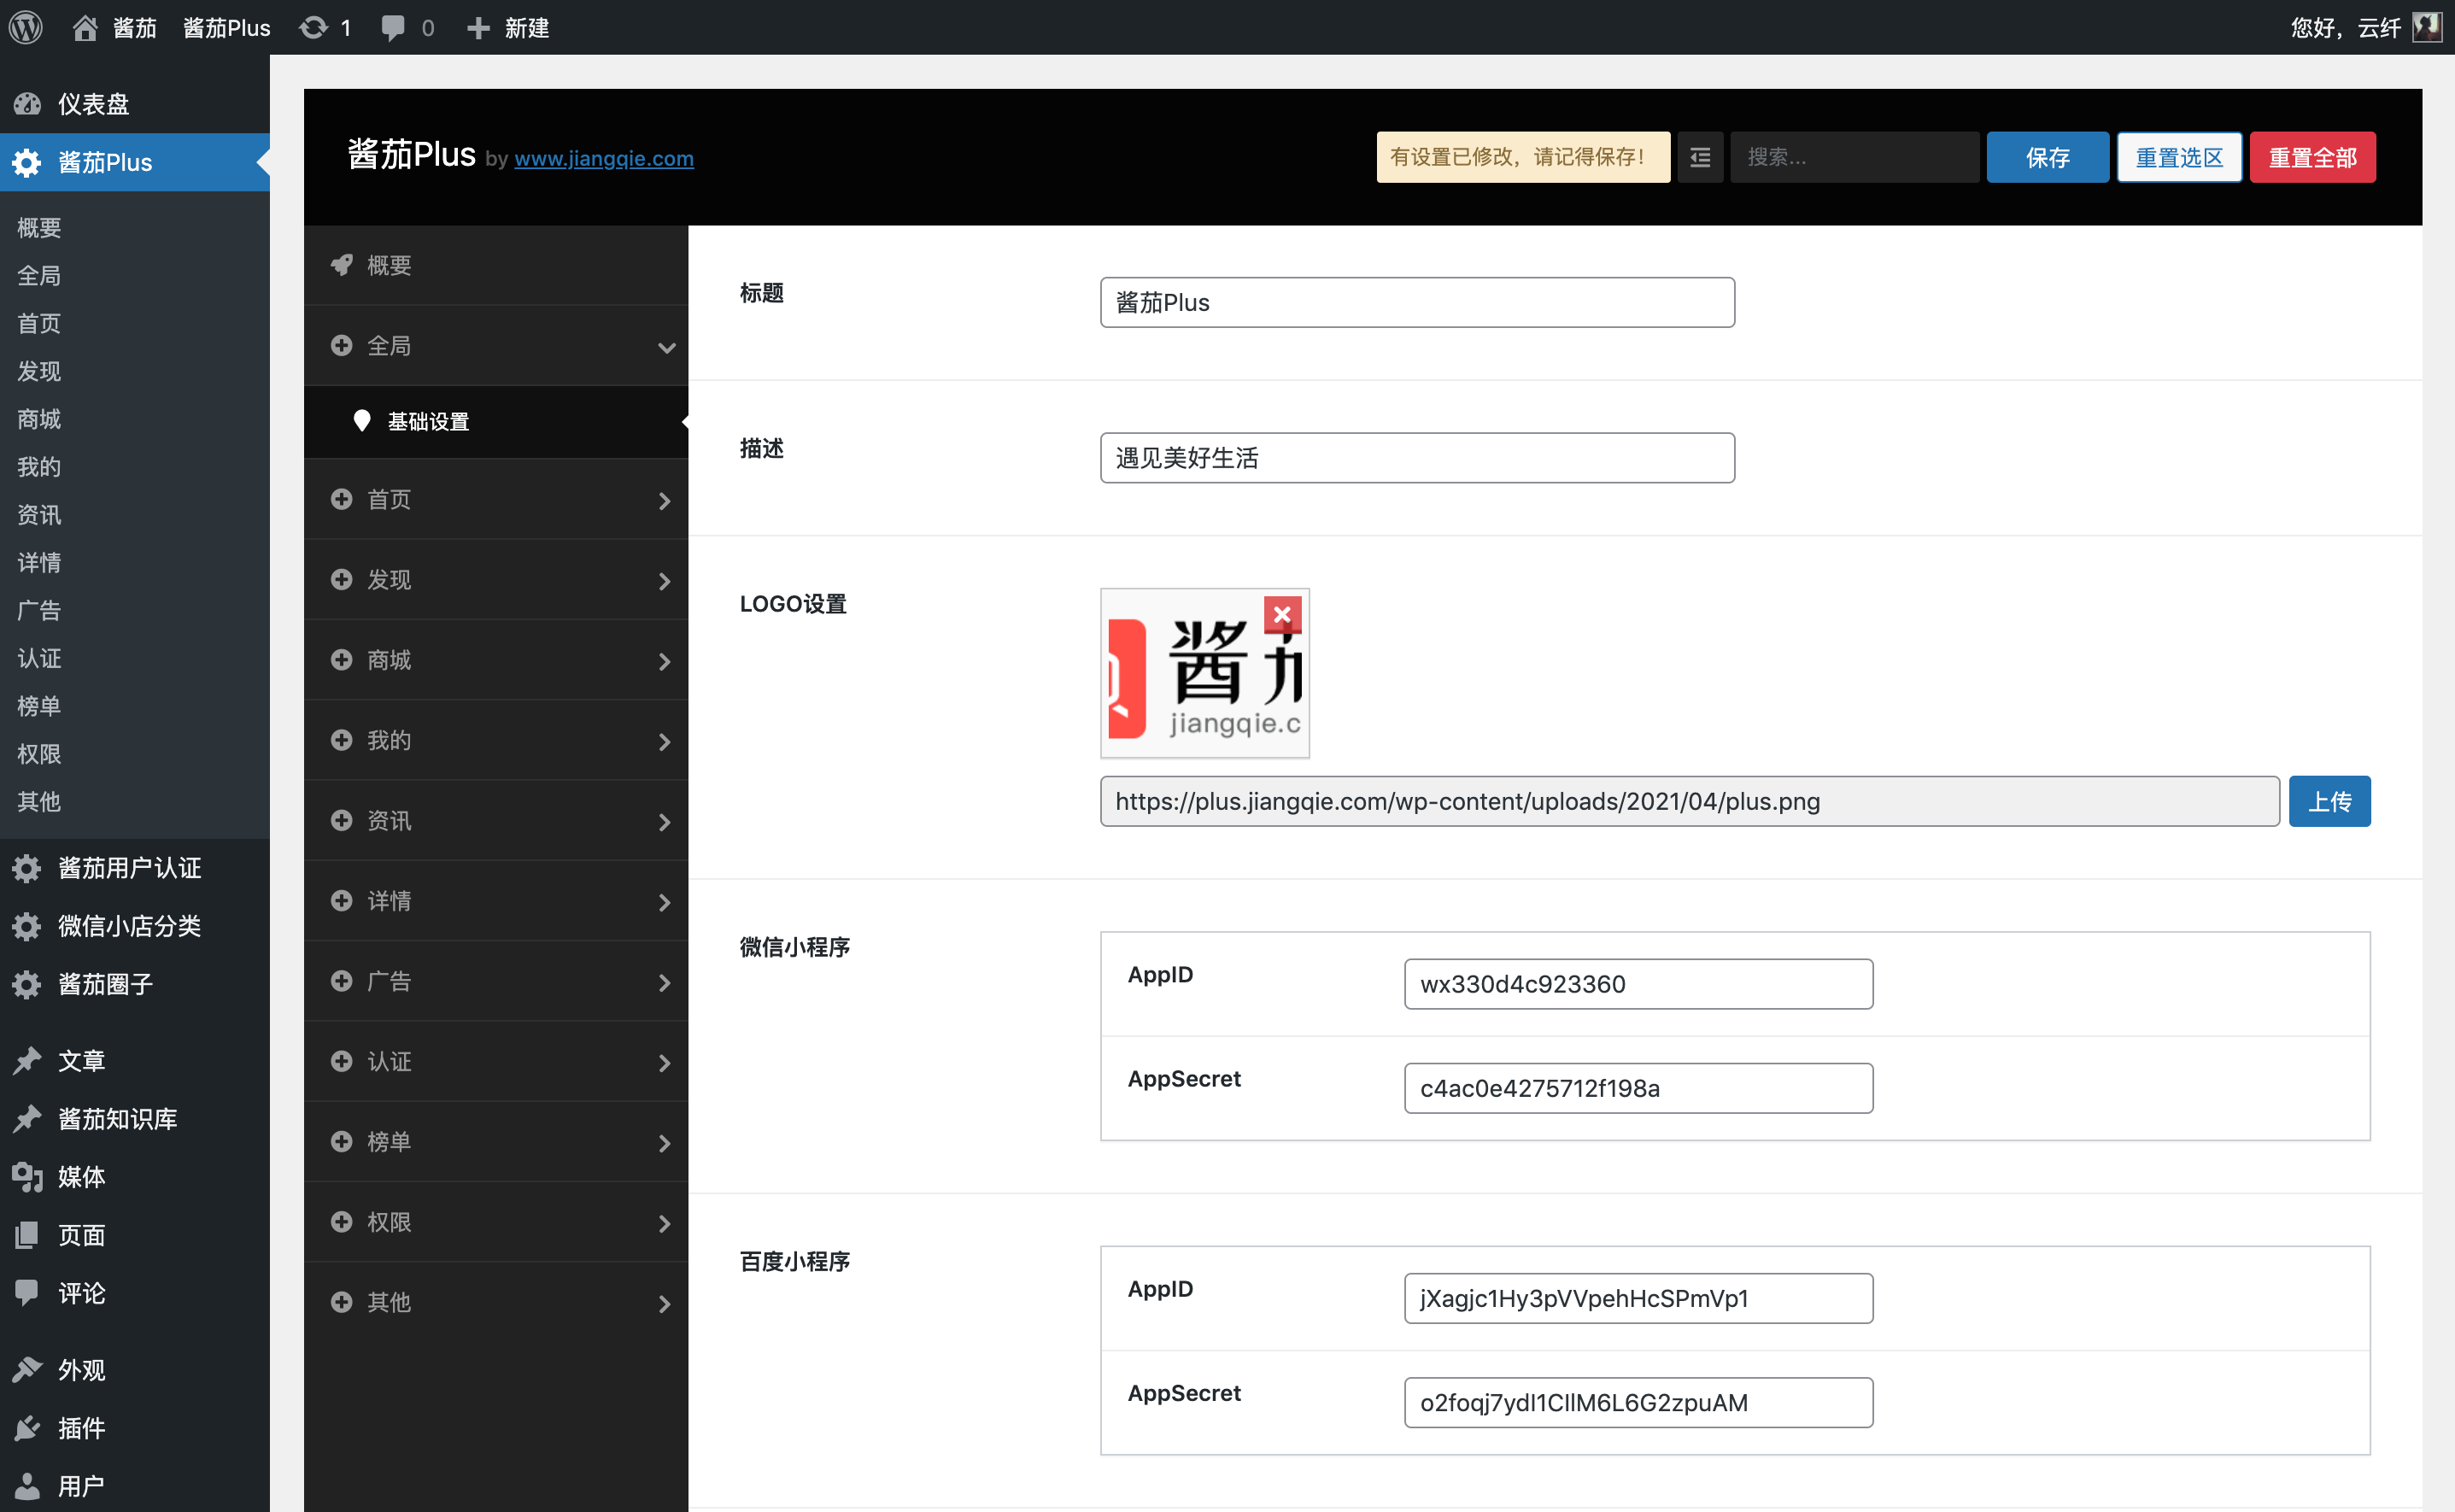Screen dimensions: 2455x1512
Task: Click the media icon for 媒体
Action: point(27,1177)
